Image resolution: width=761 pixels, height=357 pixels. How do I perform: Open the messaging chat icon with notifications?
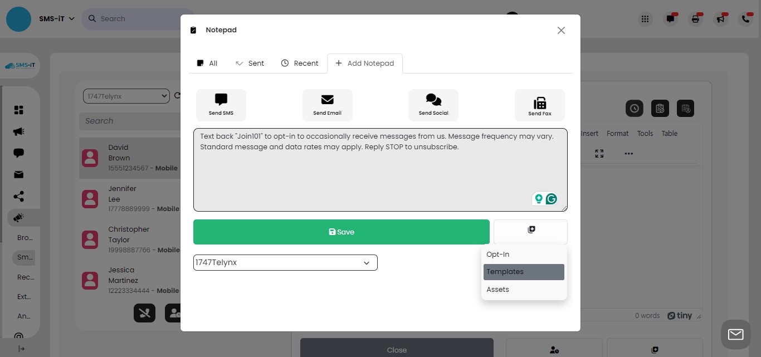tap(670, 18)
